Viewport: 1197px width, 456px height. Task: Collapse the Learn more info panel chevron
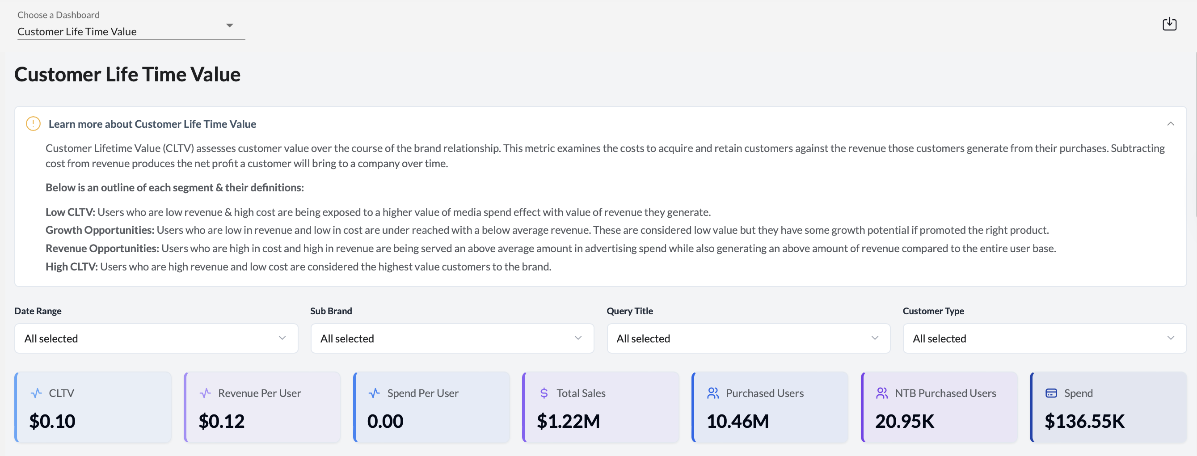[x=1171, y=124]
